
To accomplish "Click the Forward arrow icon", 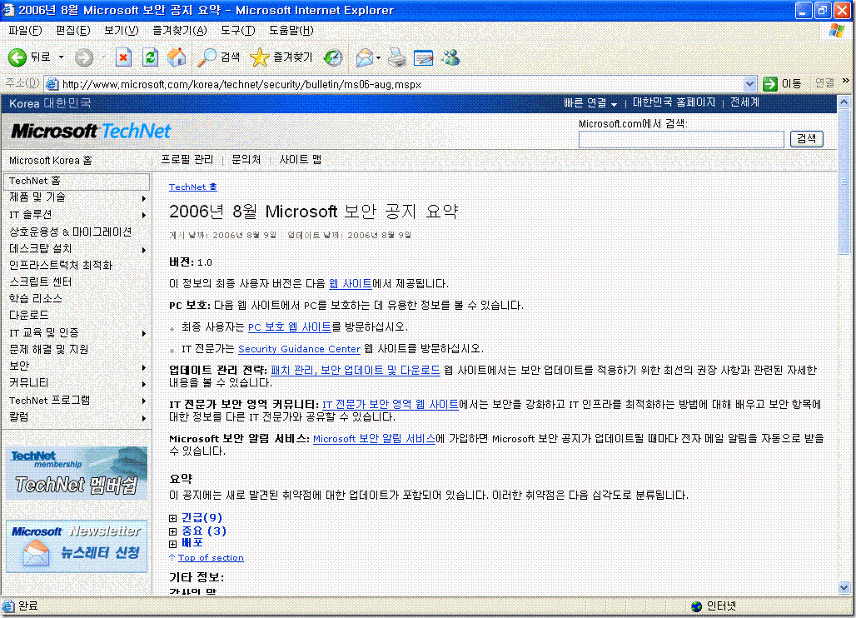I will click(84, 57).
